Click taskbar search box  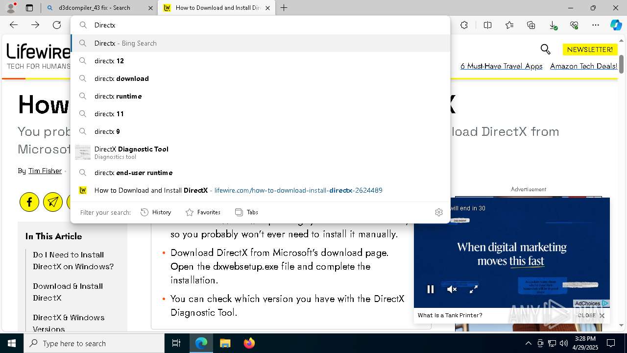pos(94,343)
